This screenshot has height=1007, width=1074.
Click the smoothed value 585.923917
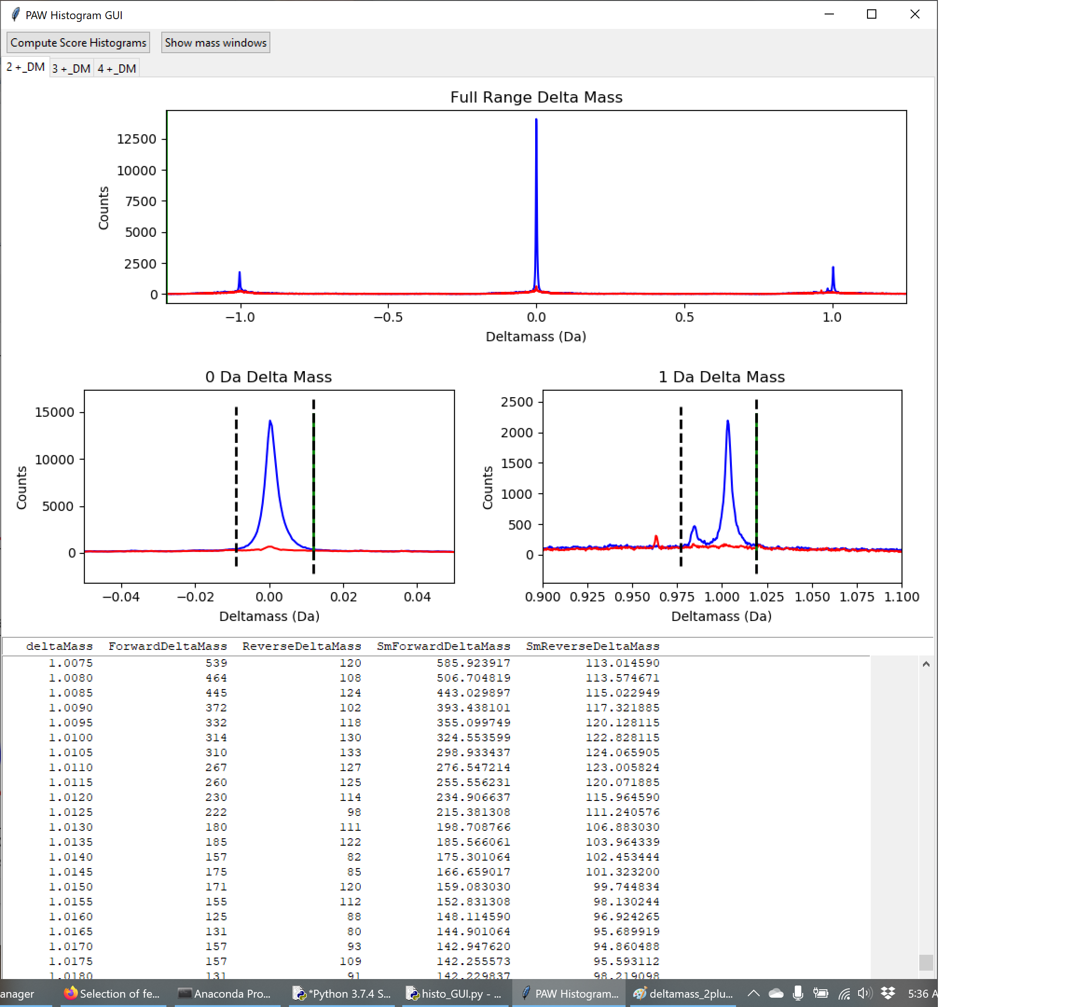click(x=473, y=663)
